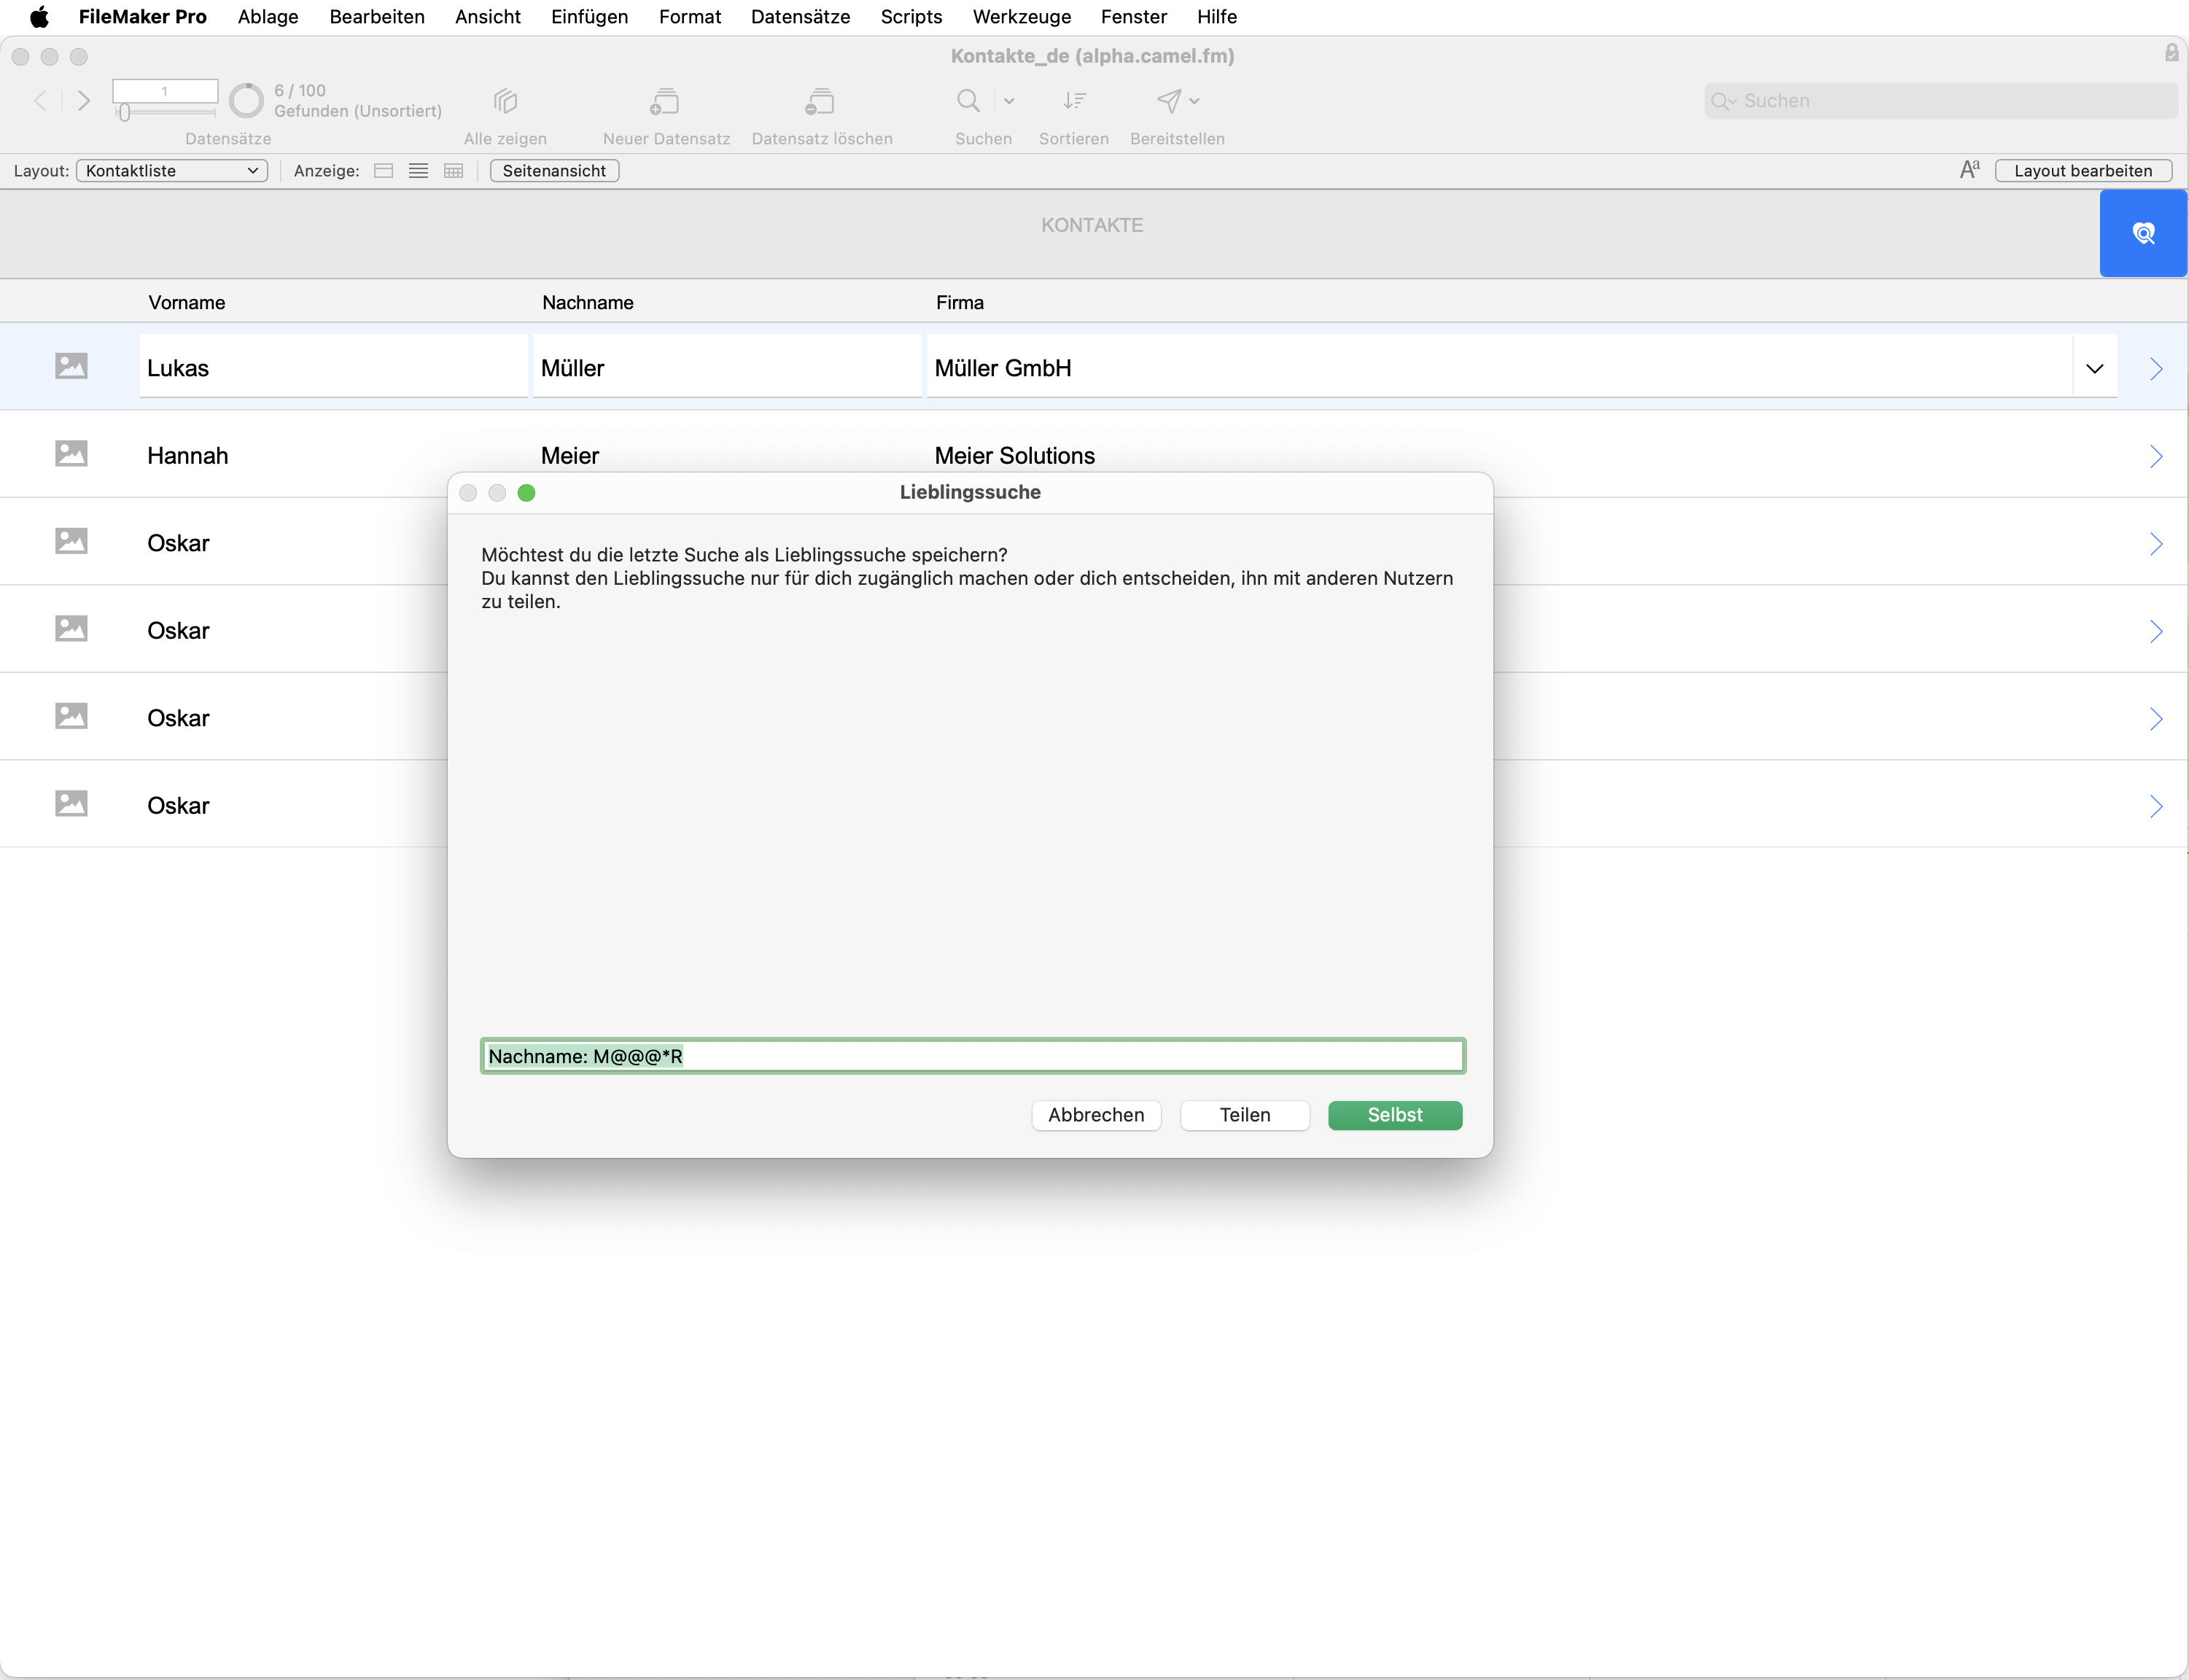Open the Ablage menu
This screenshot has height=1680, width=2189.
click(268, 17)
